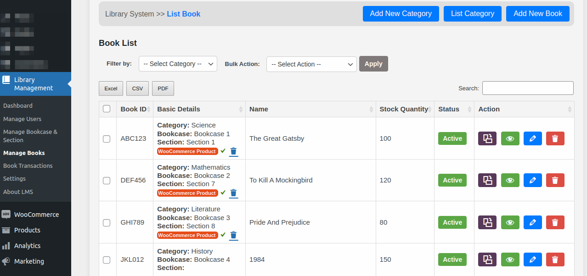Click the Marketing megaphone icon

click(6, 261)
